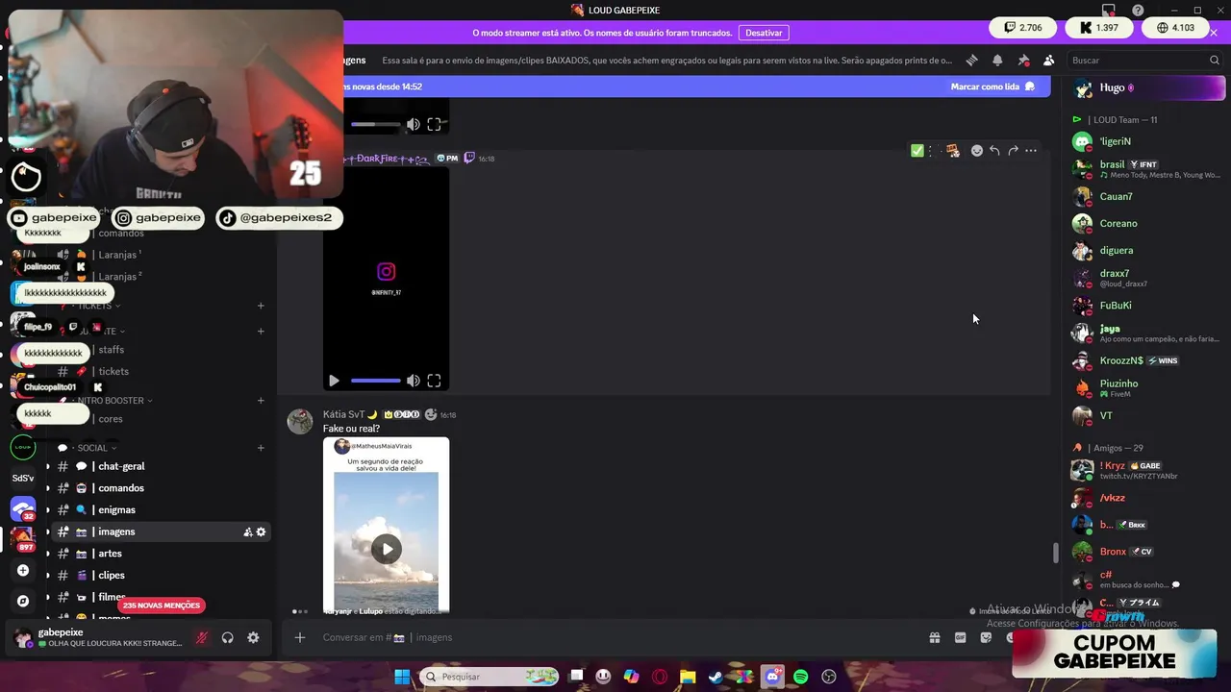Create invite for imagens channel
The height and width of the screenshot is (692, 1231).
(x=247, y=532)
